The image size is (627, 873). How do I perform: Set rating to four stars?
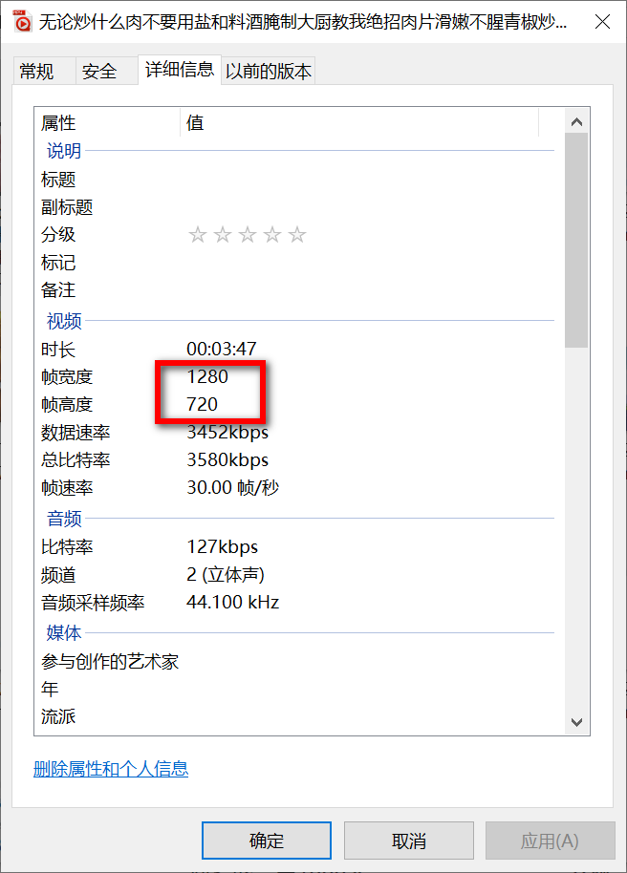272,234
